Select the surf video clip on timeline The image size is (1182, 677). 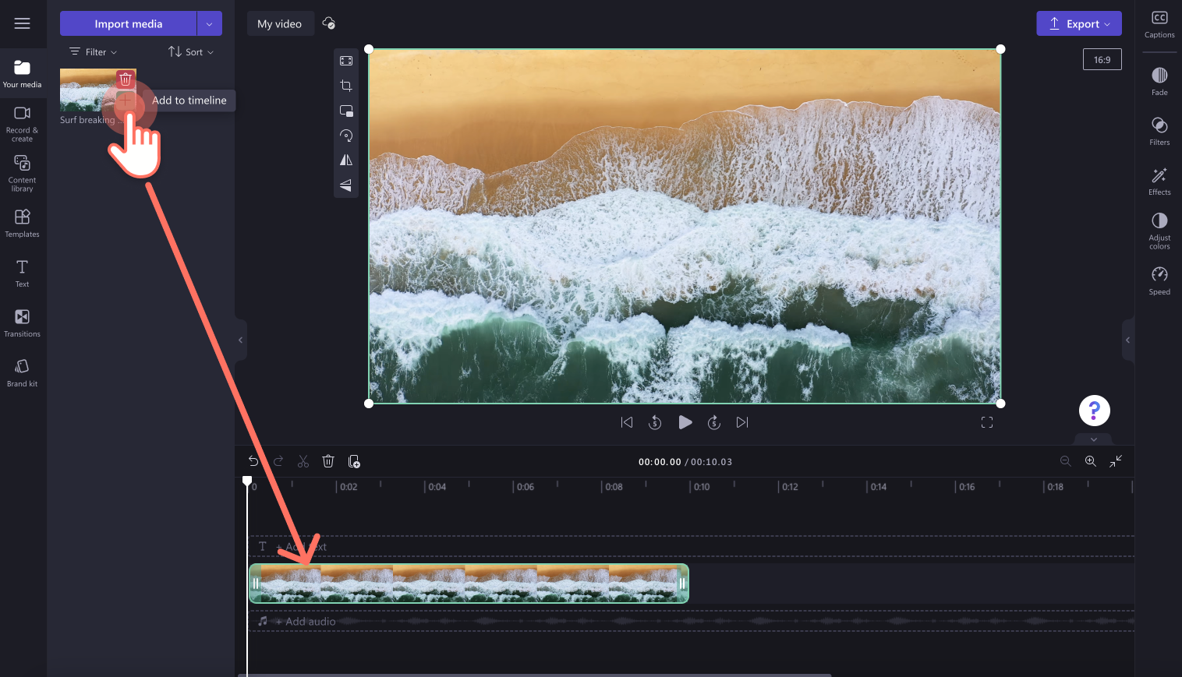point(469,584)
